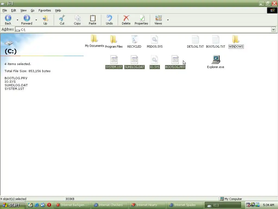Screen dimensions: 278x209
Task: Select the BOOTLOG.TXT file
Action: 216,42
